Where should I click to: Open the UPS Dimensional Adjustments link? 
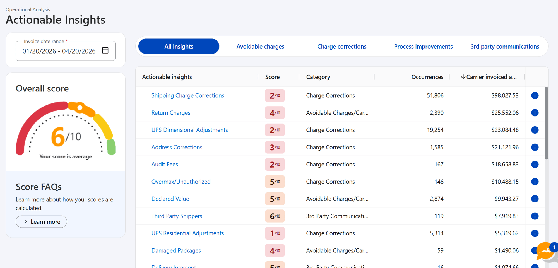[x=189, y=130]
